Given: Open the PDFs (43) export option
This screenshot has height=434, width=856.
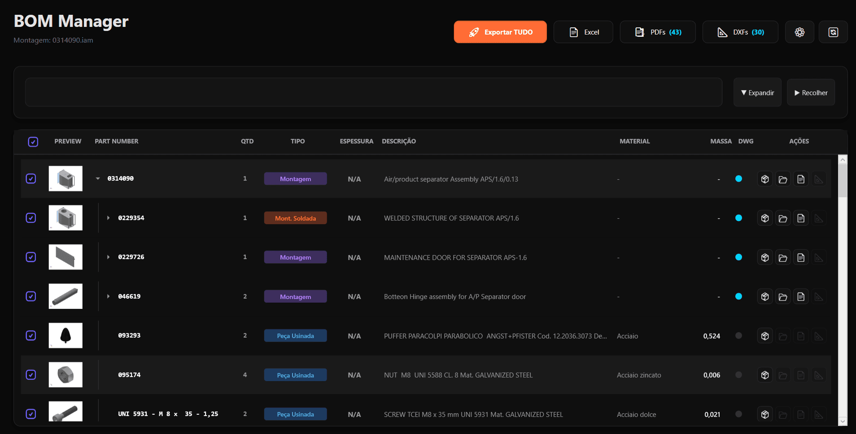Looking at the screenshot, I should coord(657,32).
